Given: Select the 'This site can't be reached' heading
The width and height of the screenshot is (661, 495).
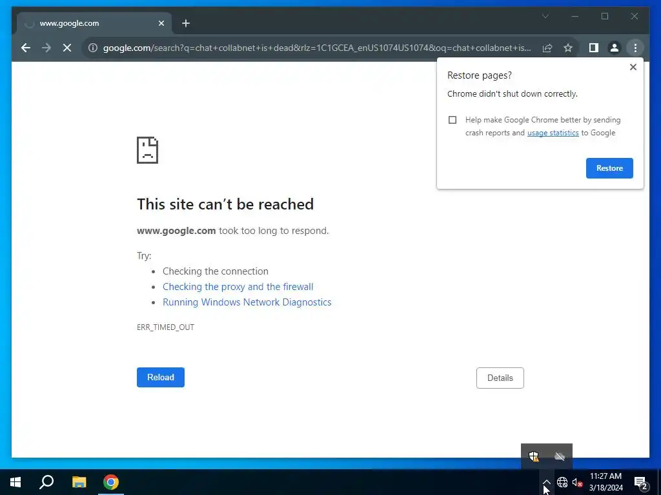Looking at the screenshot, I should coord(225,204).
